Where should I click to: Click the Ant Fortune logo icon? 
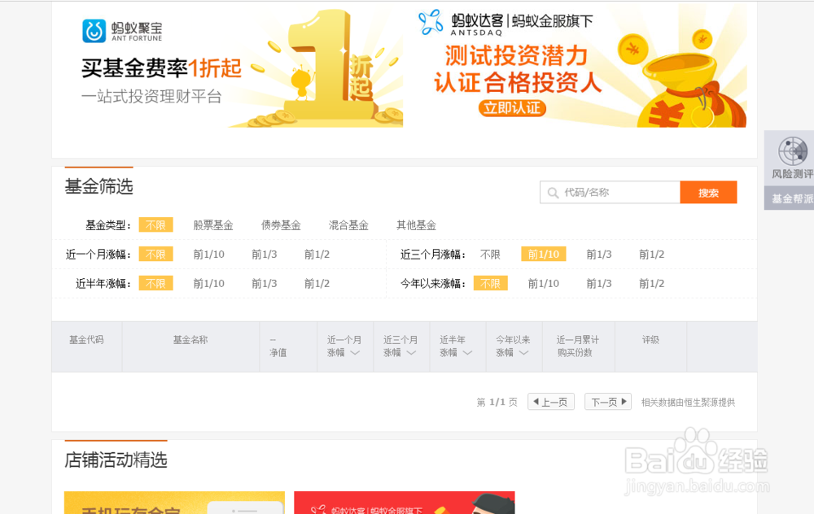[x=94, y=31]
